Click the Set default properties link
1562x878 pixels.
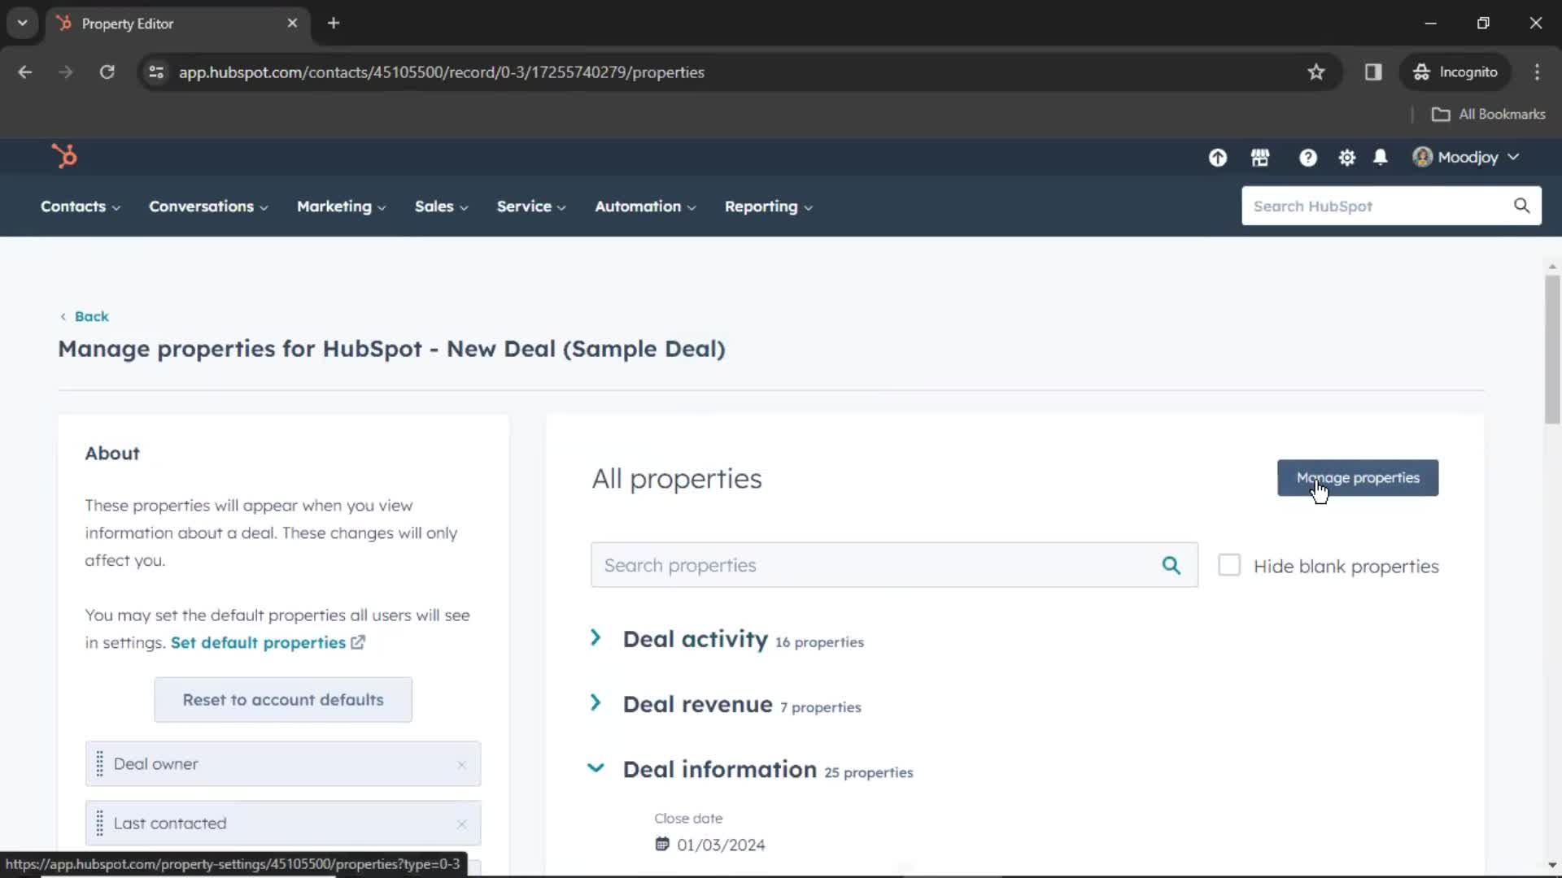tap(257, 642)
